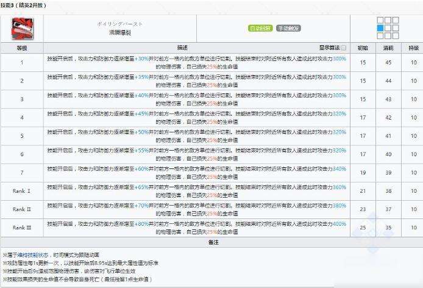Image resolution: width=423 pixels, height=288 pixels.
Task: Click initial value 25 in Rank III row
Action: (x=363, y=228)
